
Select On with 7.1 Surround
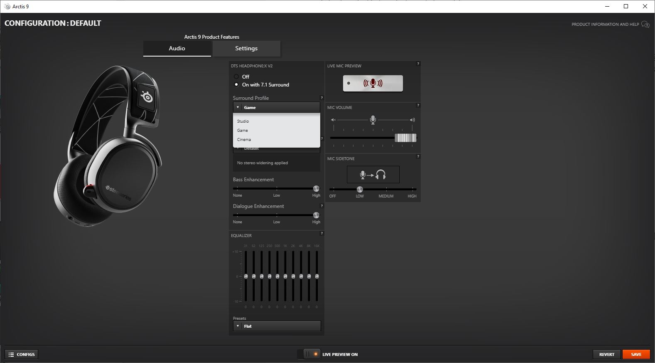236,84
